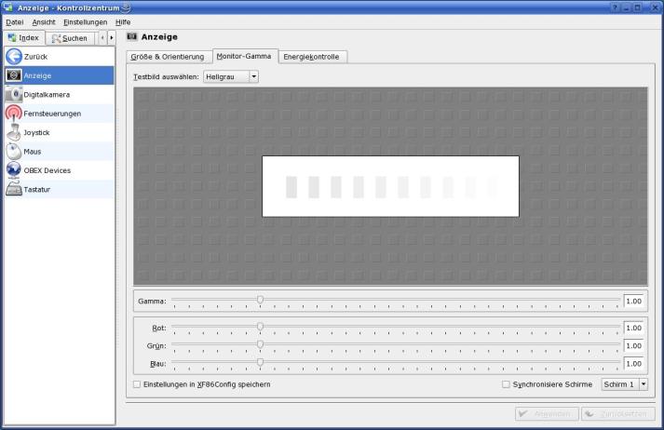This screenshot has width=664, height=430.
Task: Open Fernsteuerungen remote control icon
Action: [x=14, y=114]
